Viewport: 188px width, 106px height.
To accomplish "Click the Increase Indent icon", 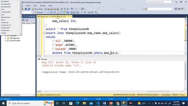I will click(x=92, y=12).
